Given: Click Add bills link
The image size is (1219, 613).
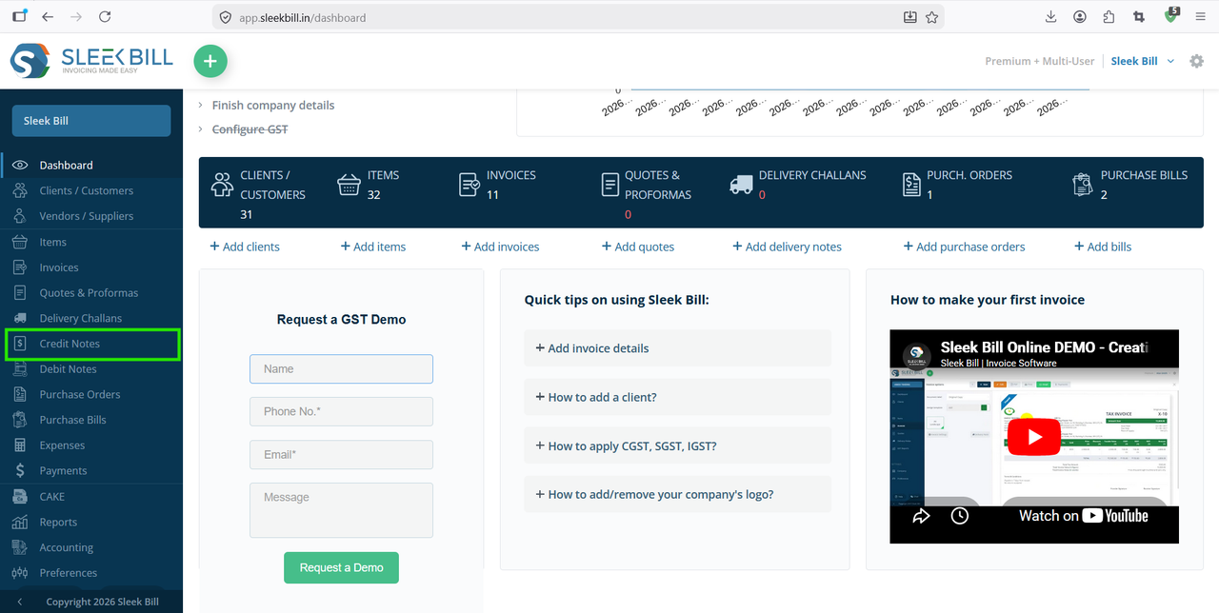Looking at the screenshot, I should click(1103, 247).
